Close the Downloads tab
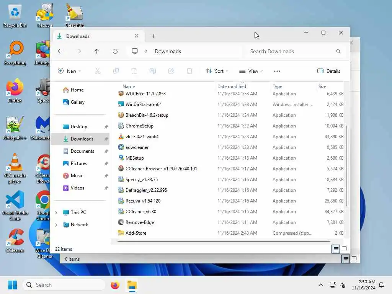 137,36
